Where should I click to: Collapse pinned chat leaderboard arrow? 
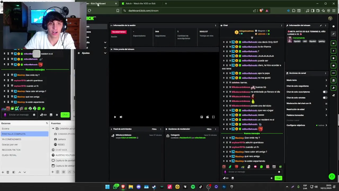coord(252,38)
